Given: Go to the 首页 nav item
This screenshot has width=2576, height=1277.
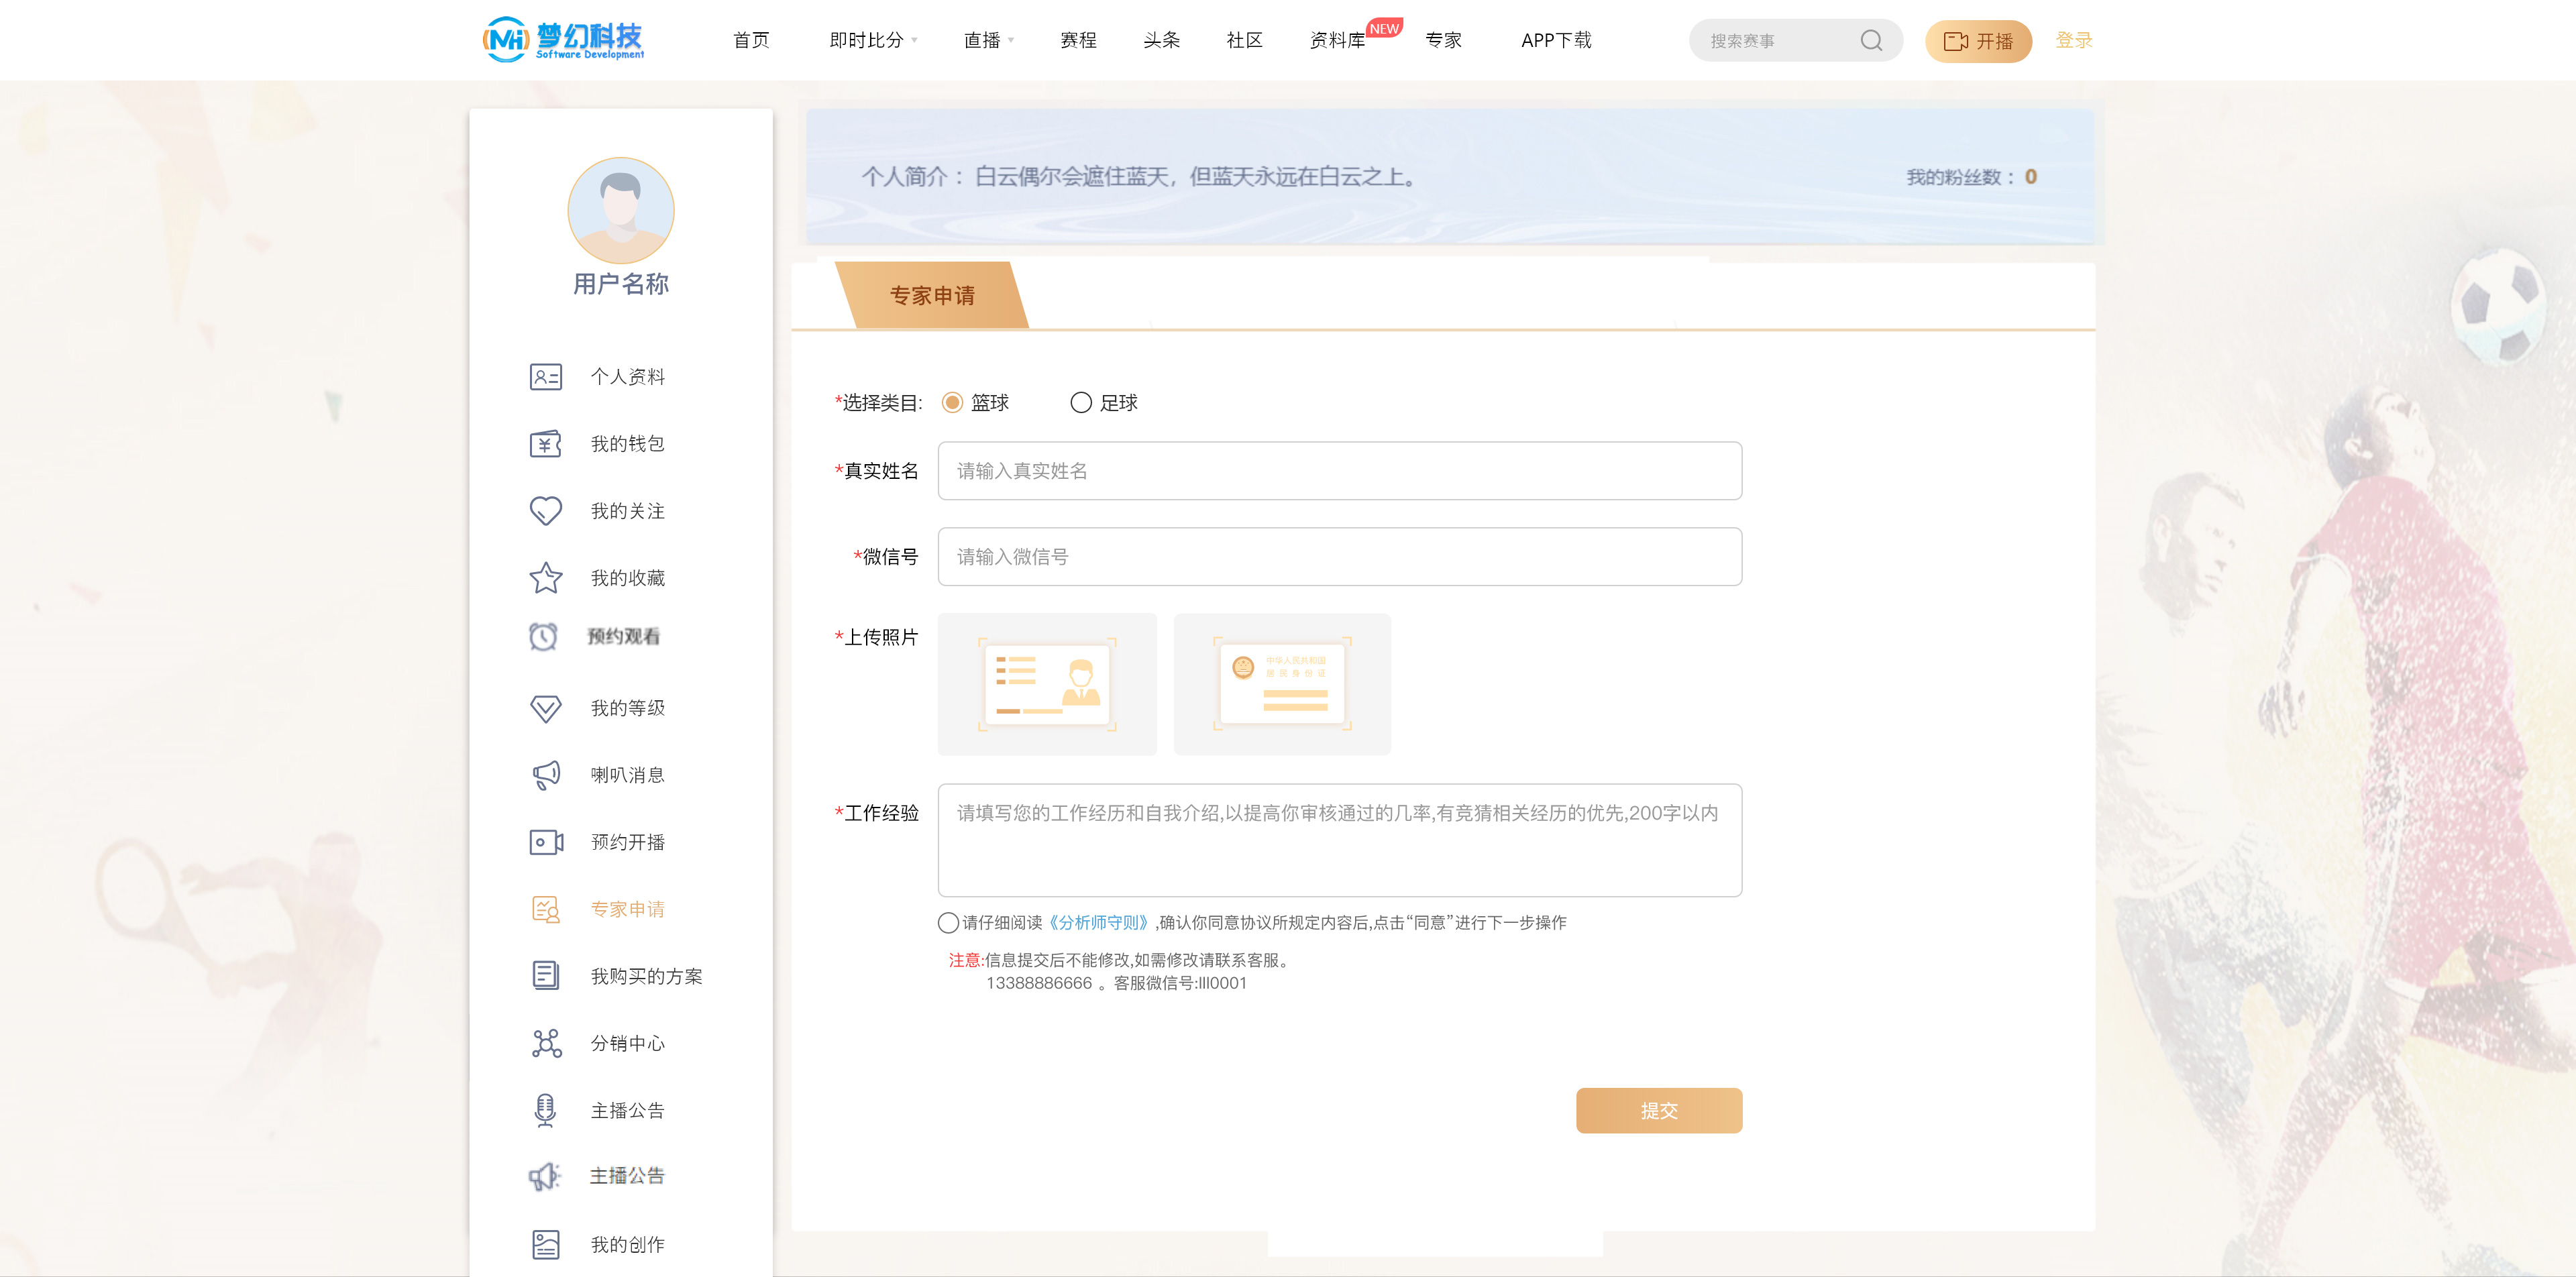Looking at the screenshot, I should click(x=751, y=40).
